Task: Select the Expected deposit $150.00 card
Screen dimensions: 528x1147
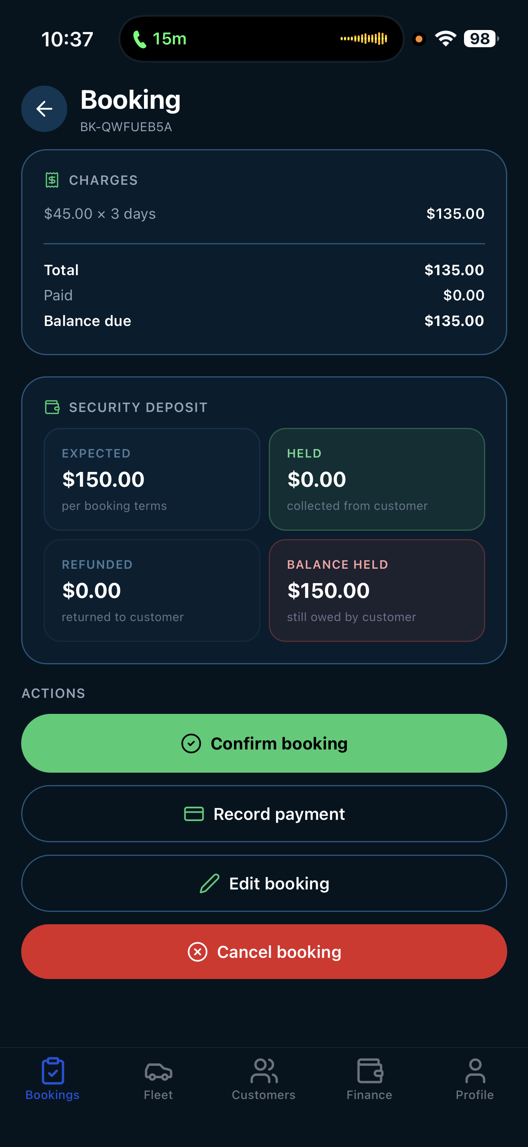Action: (x=152, y=479)
